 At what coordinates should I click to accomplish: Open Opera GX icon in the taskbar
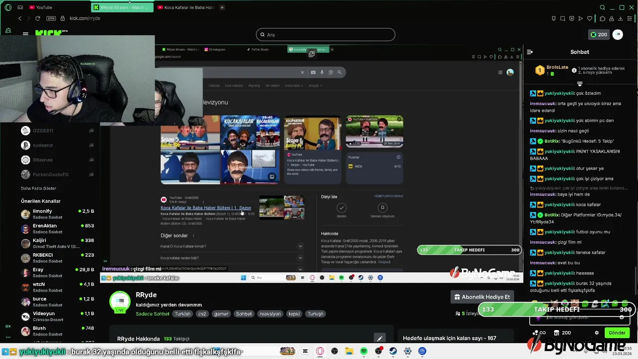320,351
